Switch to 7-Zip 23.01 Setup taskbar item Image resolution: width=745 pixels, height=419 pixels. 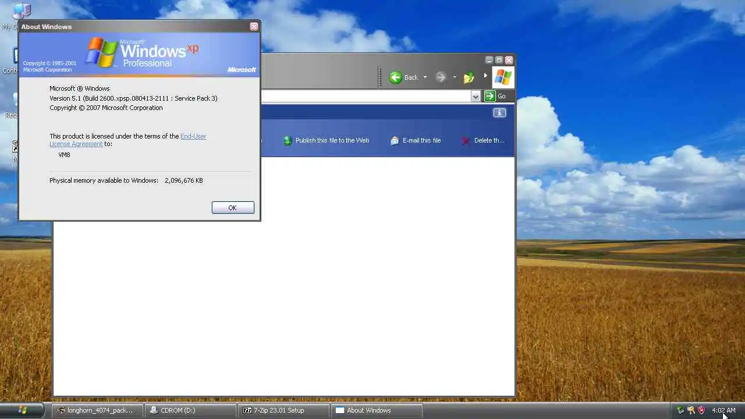pos(284,410)
